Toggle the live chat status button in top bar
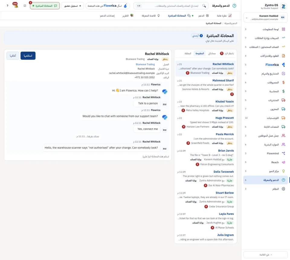 (45, 6)
